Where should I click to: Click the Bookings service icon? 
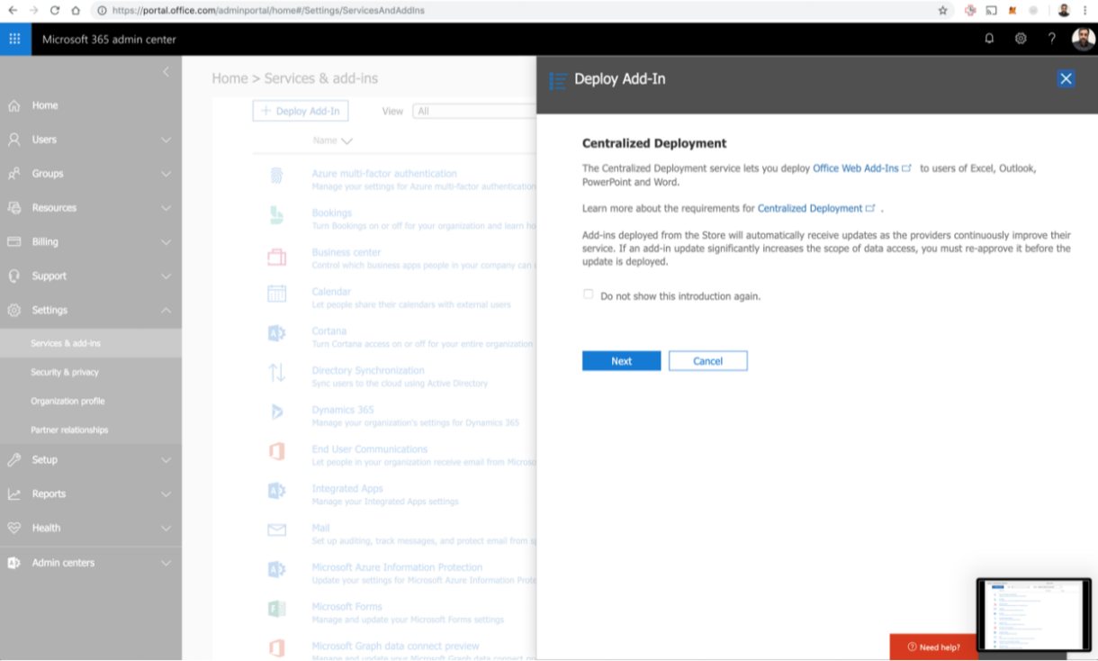(x=277, y=215)
